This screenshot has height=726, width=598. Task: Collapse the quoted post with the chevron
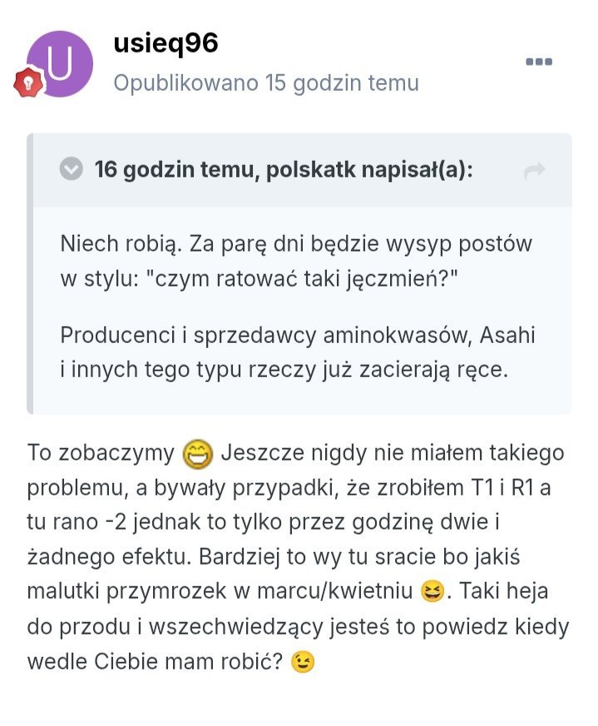72,170
